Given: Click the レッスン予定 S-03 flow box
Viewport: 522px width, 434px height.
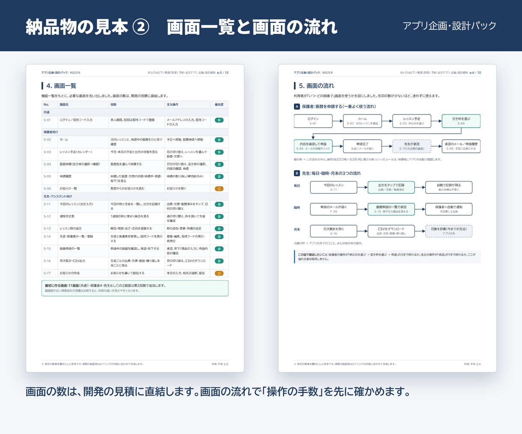Looking at the screenshot, I should 412,121.
